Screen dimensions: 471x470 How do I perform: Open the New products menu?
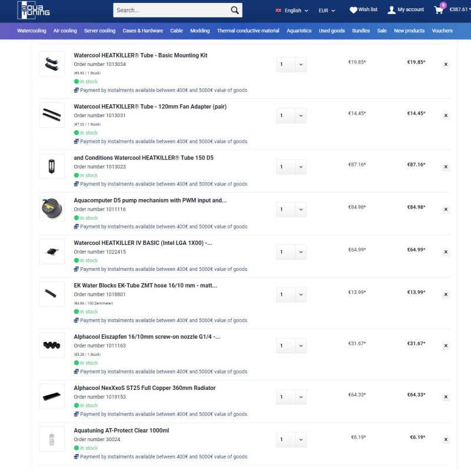tap(409, 31)
